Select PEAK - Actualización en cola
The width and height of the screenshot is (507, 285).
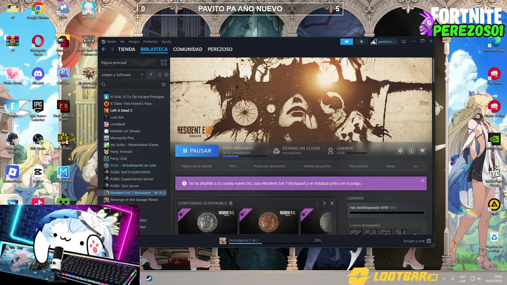pos(134,165)
